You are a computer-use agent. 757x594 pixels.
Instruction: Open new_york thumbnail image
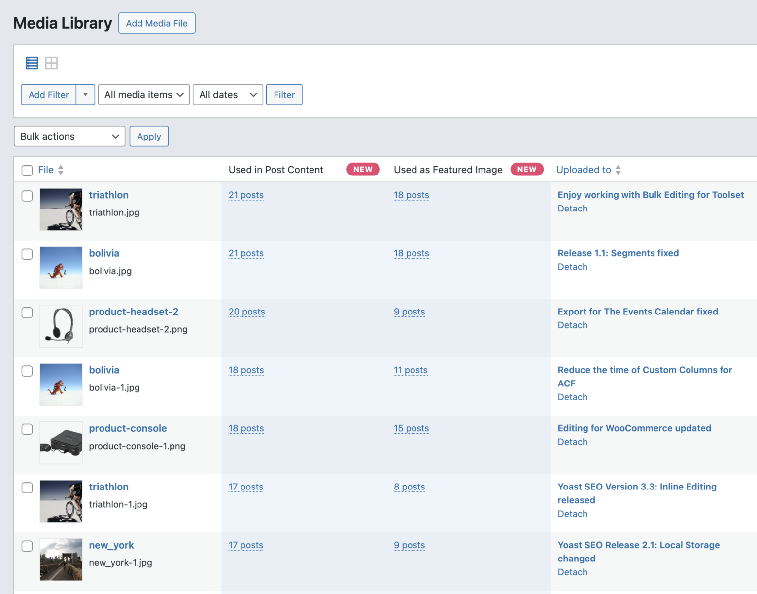click(61, 559)
